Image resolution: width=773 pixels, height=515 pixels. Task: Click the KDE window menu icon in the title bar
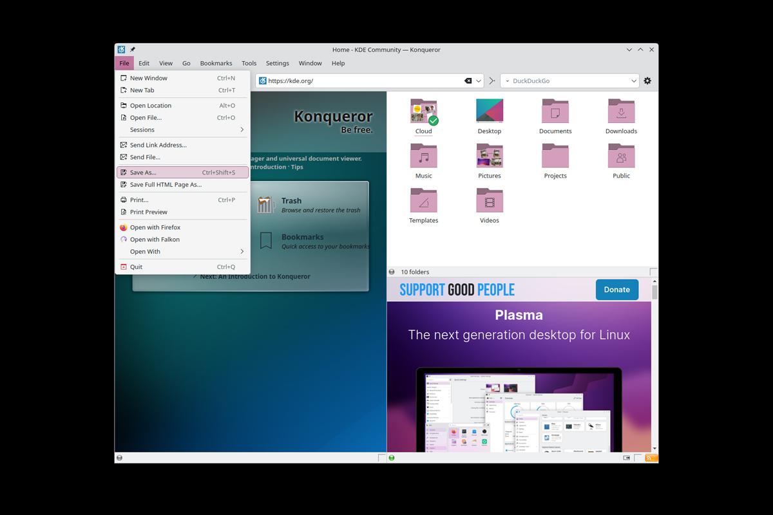point(121,50)
